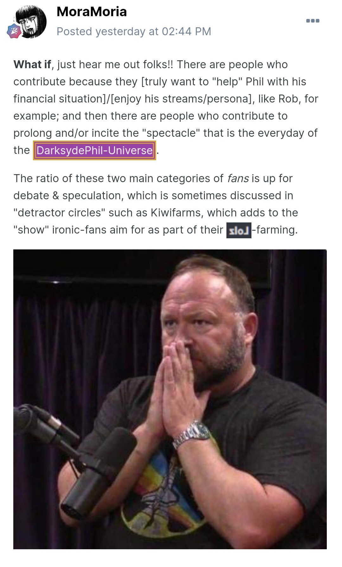342x567 pixels.
Task: Open the MoraMoria username profile link
Action: click(x=92, y=12)
